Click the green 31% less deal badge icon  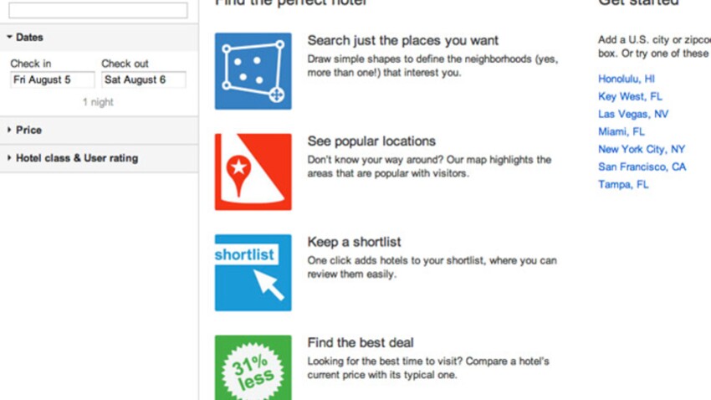coord(253,368)
